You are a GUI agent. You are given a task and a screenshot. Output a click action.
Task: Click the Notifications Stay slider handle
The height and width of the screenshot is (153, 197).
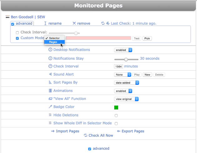pos(126,59)
